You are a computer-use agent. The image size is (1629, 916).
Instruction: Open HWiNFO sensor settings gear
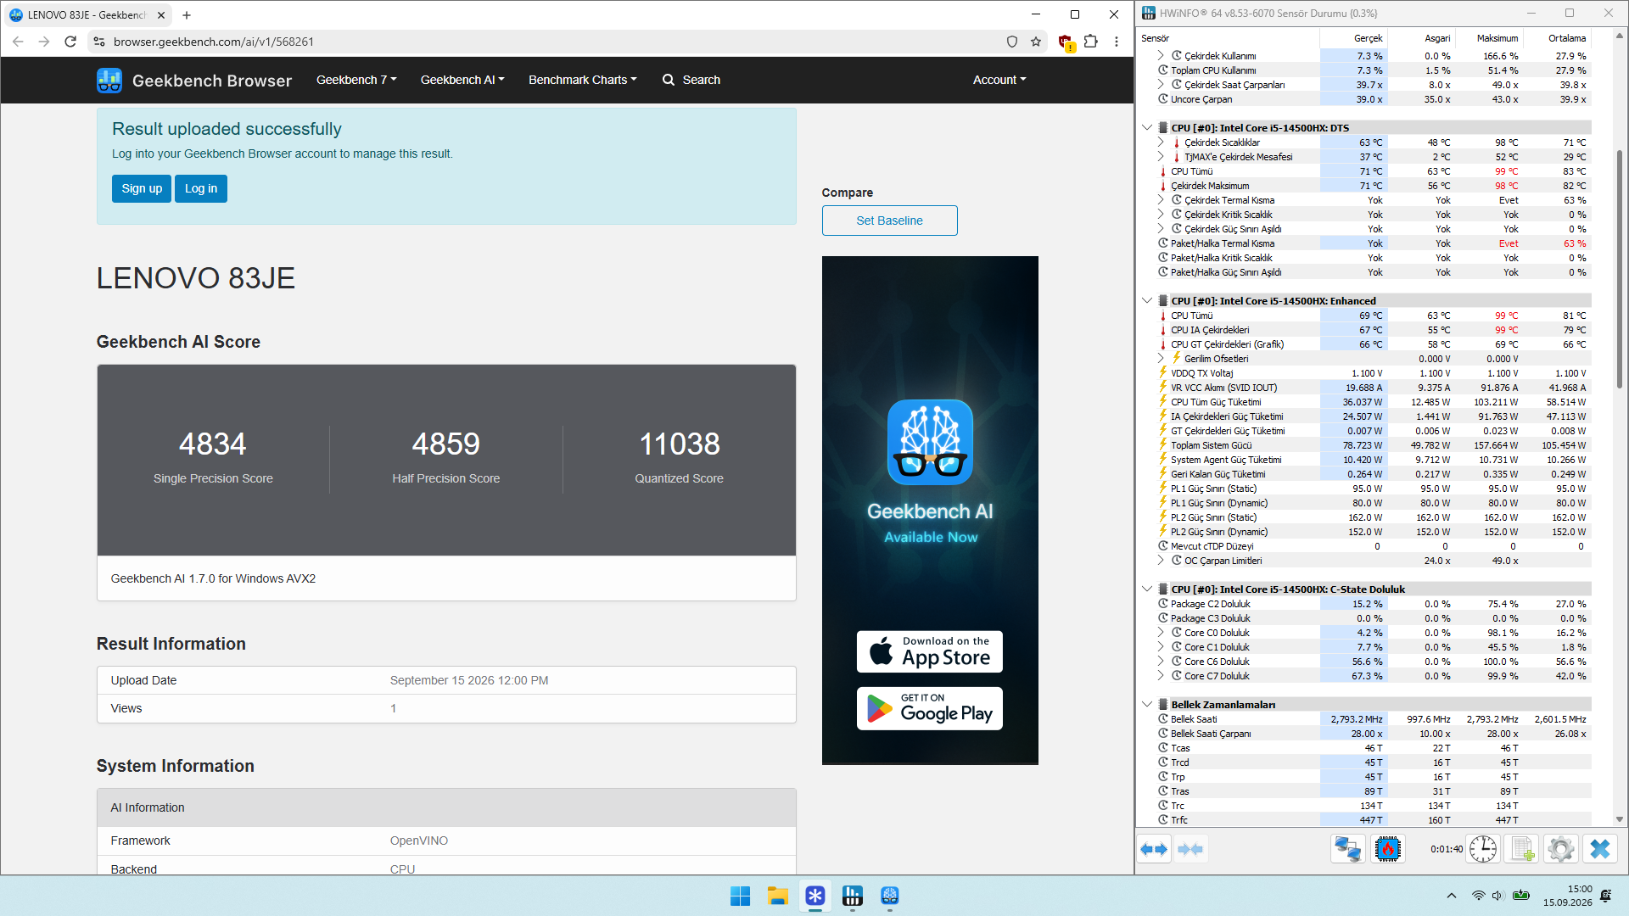click(1561, 849)
